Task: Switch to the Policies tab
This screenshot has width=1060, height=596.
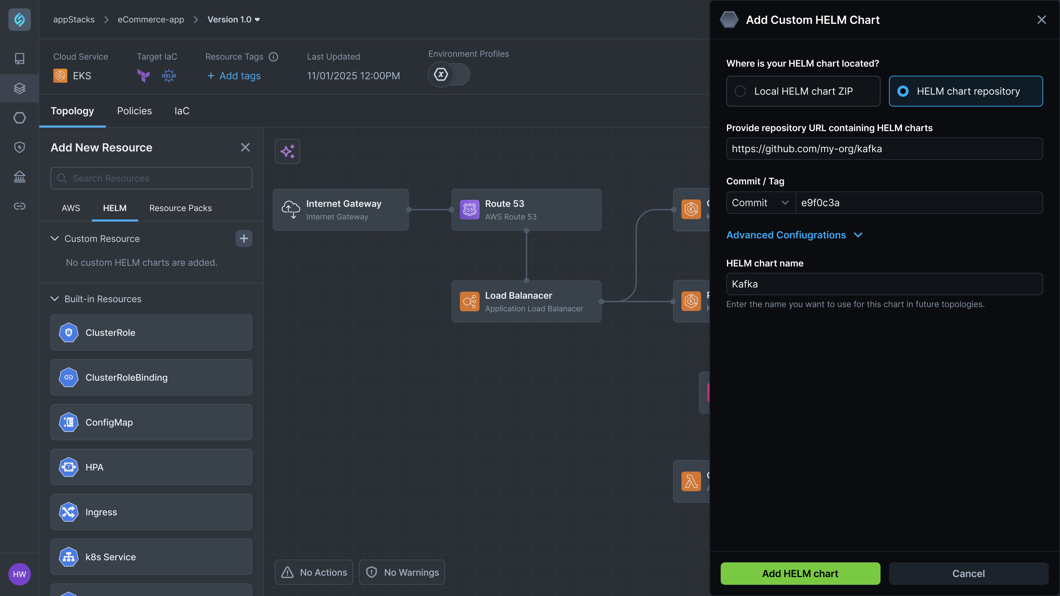Action: (134, 111)
